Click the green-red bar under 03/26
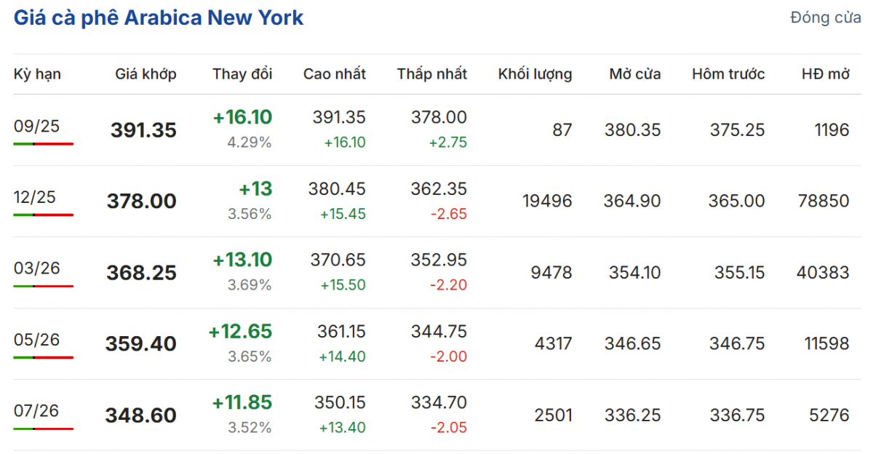 tap(44, 286)
